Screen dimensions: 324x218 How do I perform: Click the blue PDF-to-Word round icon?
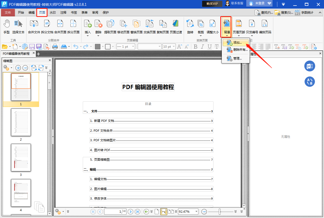(310, 66)
